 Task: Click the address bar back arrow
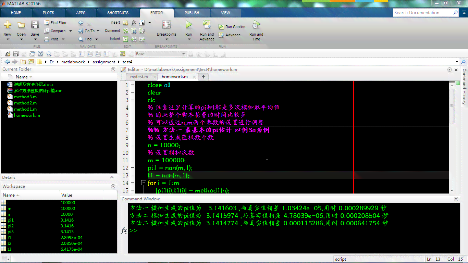pyautogui.click(x=7, y=62)
